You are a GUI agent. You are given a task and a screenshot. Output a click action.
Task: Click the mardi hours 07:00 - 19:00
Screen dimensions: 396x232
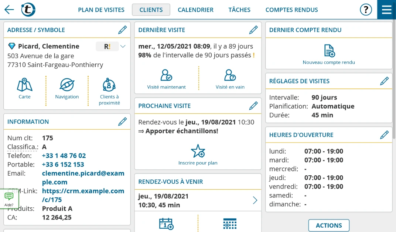pyautogui.click(x=324, y=160)
